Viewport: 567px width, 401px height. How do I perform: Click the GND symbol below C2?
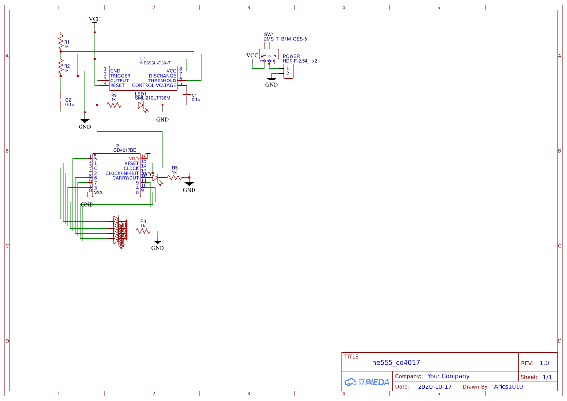85,123
